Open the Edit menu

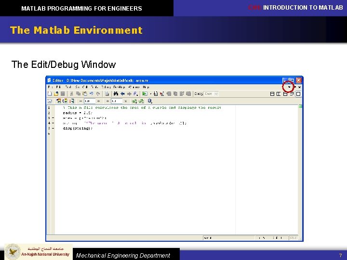pyautogui.click(x=58, y=87)
